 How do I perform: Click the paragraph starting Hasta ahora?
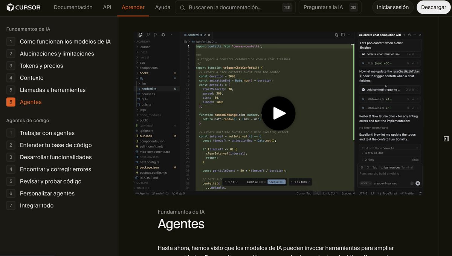click(276, 251)
